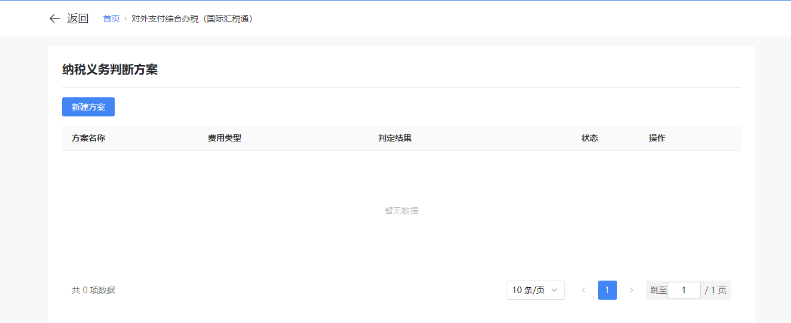Click the back arrow icon
Viewport: 791px width, 323px height.
(x=55, y=19)
